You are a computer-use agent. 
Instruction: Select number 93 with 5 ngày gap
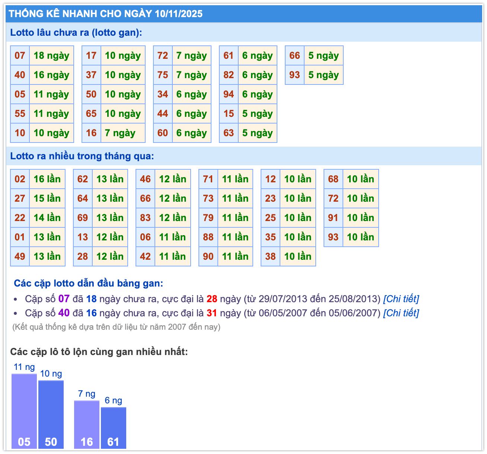tap(295, 75)
